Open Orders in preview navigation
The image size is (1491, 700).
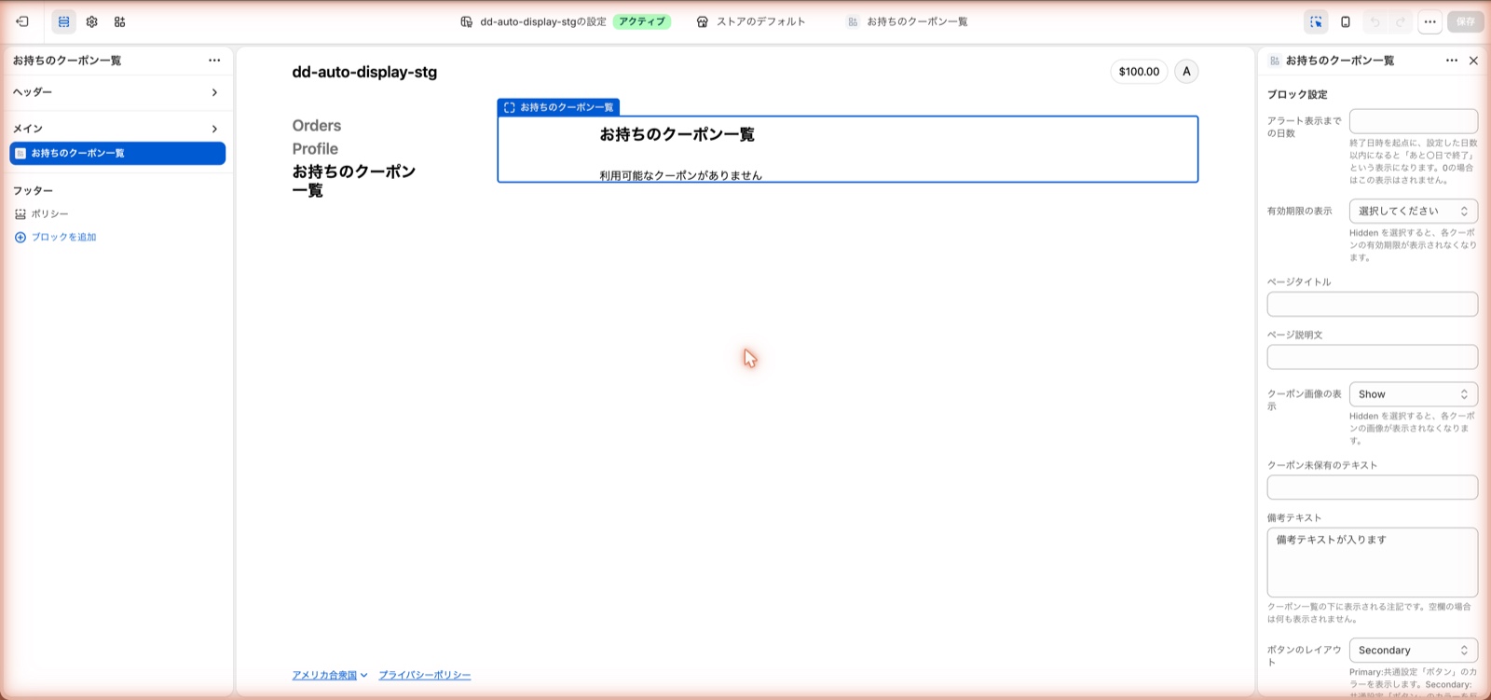point(317,126)
